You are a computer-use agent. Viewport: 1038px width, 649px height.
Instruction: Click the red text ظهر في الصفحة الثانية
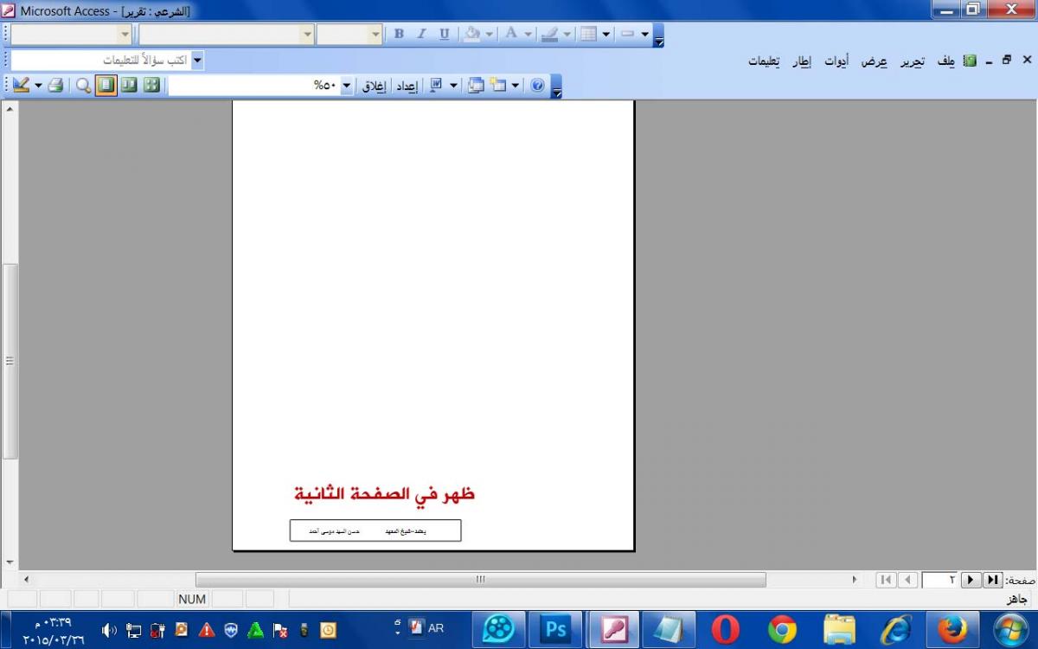(x=385, y=494)
